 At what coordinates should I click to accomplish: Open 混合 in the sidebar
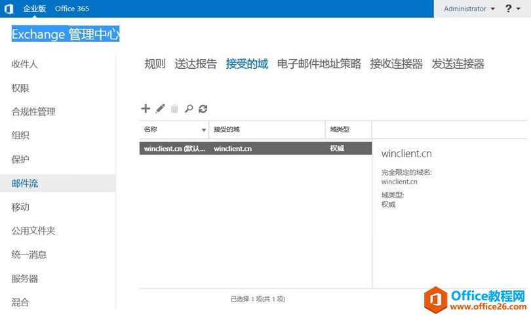(x=20, y=302)
